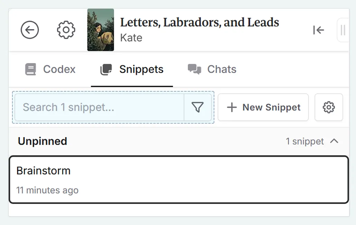Switch to the Codex tab
The width and height of the screenshot is (356, 225).
tap(49, 69)
